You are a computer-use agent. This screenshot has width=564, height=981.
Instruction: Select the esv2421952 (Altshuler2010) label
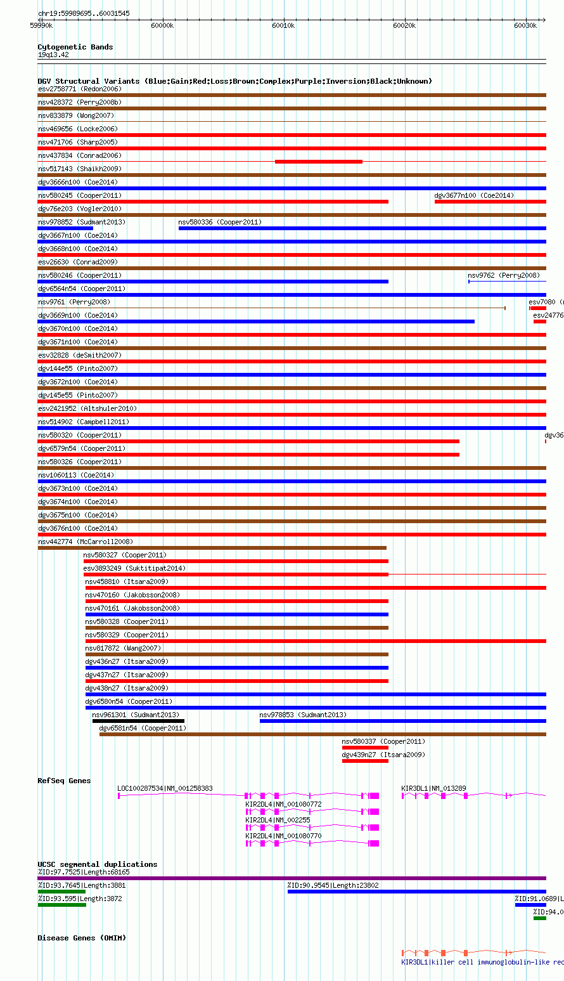(x=87, y=408)
